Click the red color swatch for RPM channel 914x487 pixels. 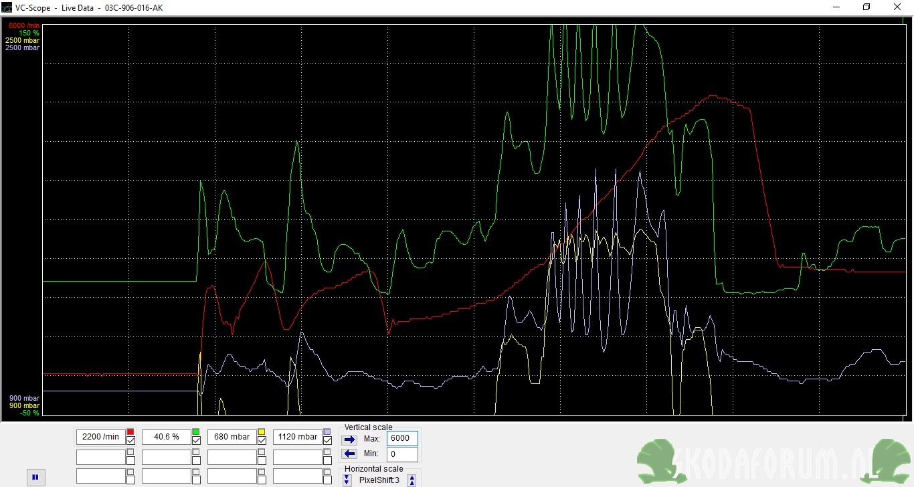130,432
